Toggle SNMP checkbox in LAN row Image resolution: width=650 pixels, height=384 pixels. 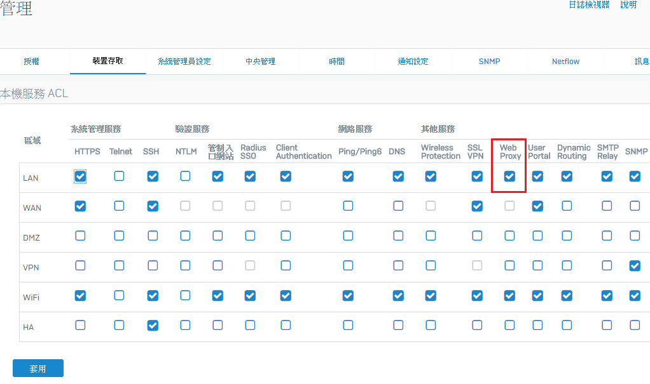(x=635, y=176)
